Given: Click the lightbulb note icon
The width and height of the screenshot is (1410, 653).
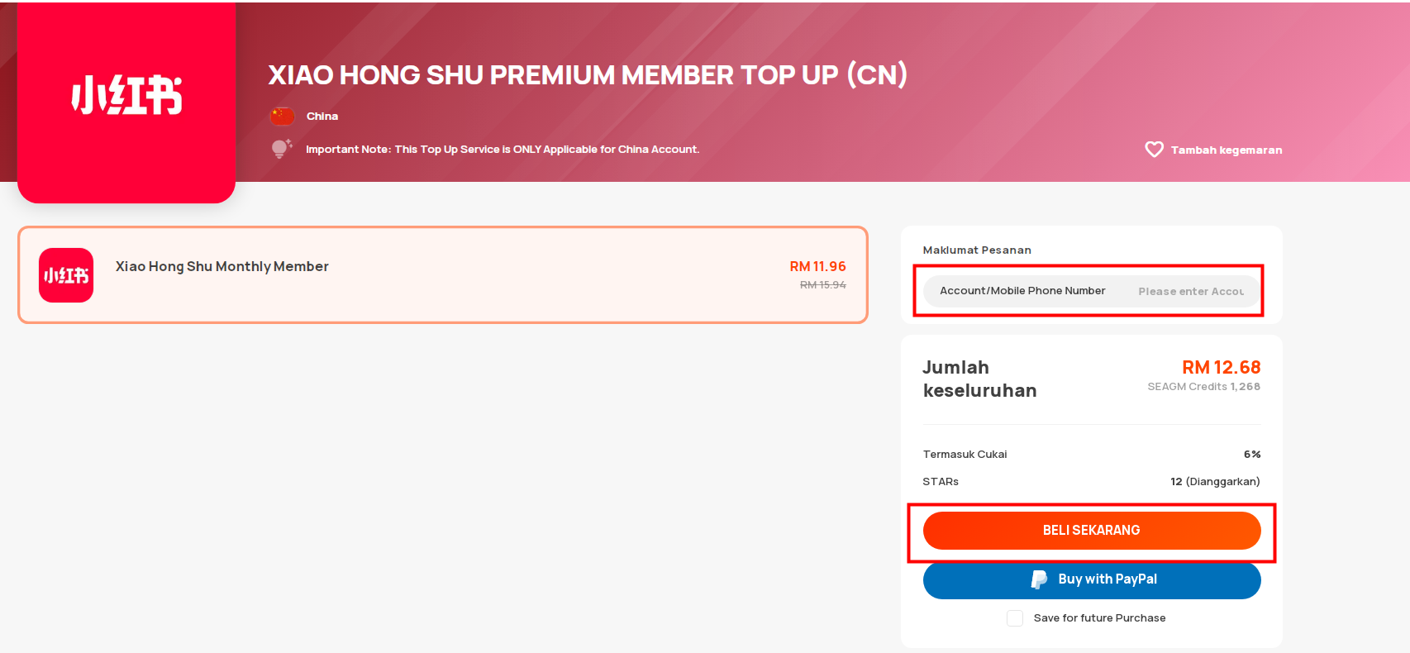Looking at the screenshot, I should pyautogui.click(x=281, y=149).
